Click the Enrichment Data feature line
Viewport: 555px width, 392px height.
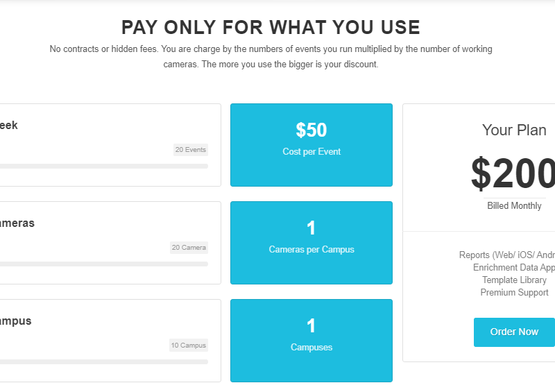click(514, 268)
